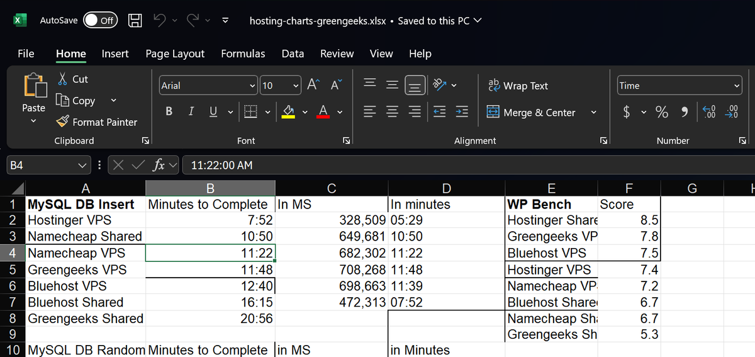Screen dimensions: 755x357
Task: Click the Save disk icon
Action: click(134, 20)
